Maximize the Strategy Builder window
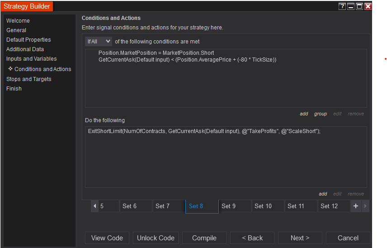 (359, 6)
